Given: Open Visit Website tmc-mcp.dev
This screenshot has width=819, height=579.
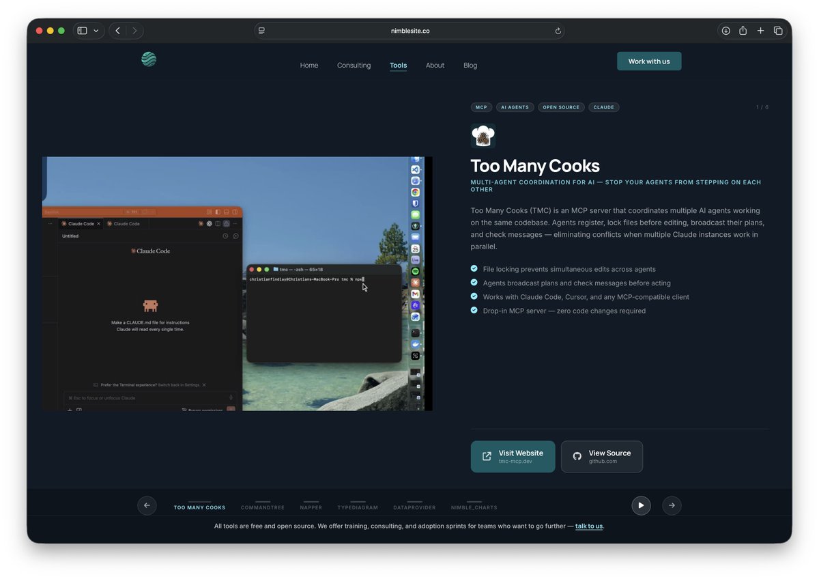Looking at the screenshot, I should pyautogui.click(x=513, y=457).
